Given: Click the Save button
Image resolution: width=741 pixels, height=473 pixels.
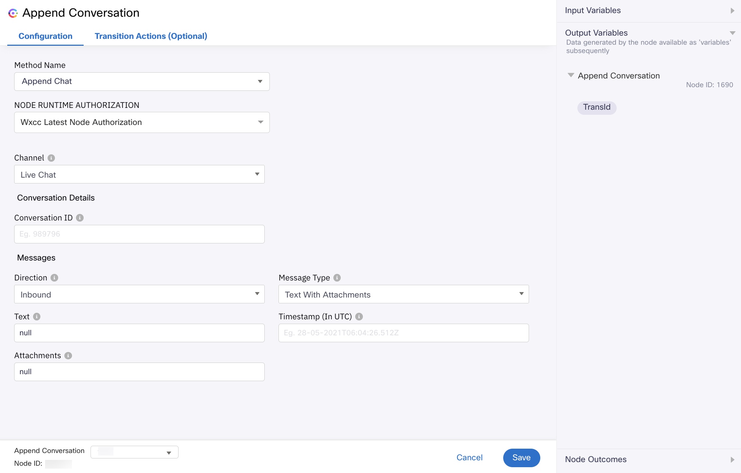Looking at the screenshot, I should coord(521,458).
